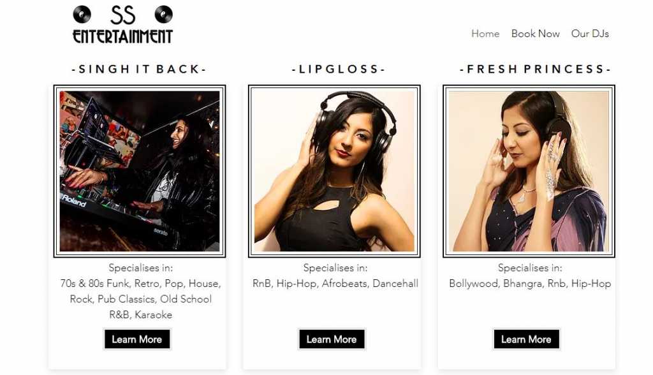Click the Specialises in label under Lipgloss

coord(335,268)
